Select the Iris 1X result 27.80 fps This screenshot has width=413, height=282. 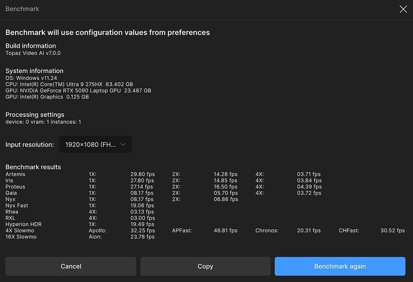click(x=142, y=180)
